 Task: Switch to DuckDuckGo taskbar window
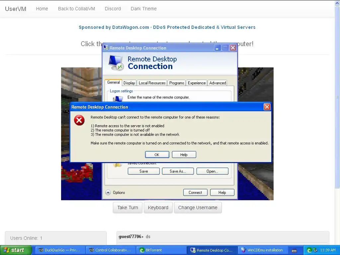click(x=60, y=250)
